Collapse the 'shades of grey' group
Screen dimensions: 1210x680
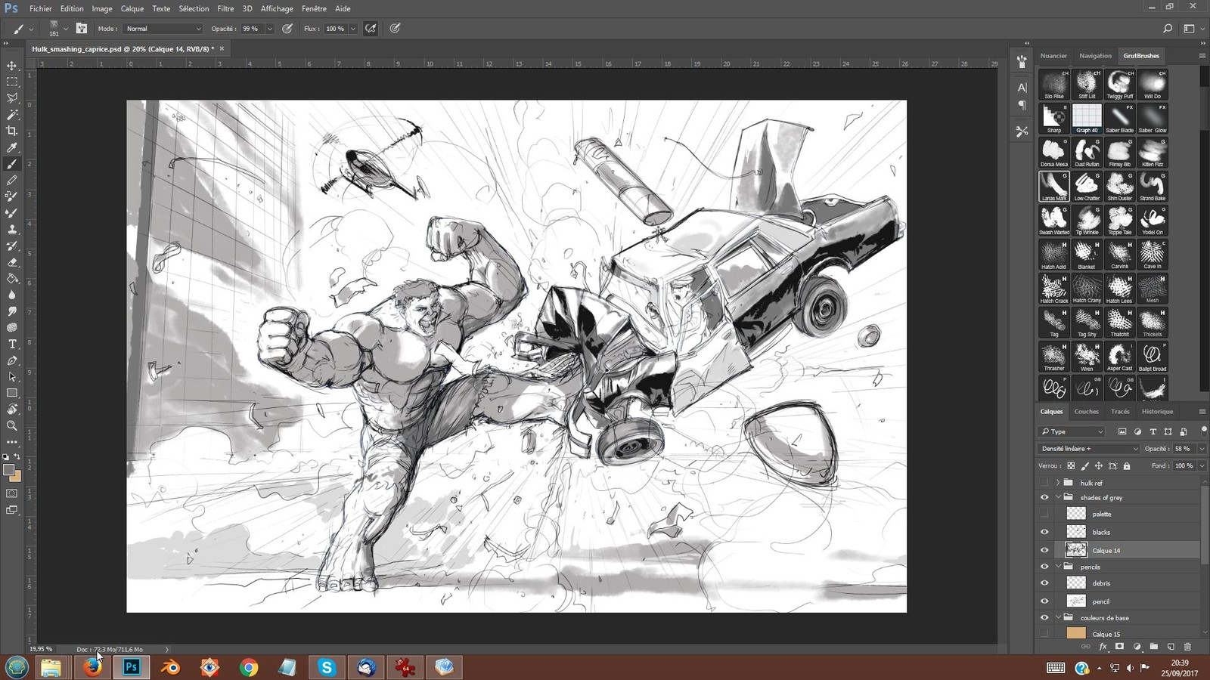pos(1058,497)
